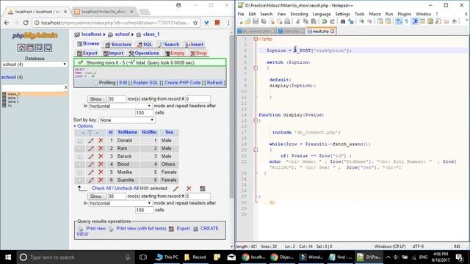Click the Notepad++ New file icon
Viewport: 470px width, 264px height.
coord(240,21)
